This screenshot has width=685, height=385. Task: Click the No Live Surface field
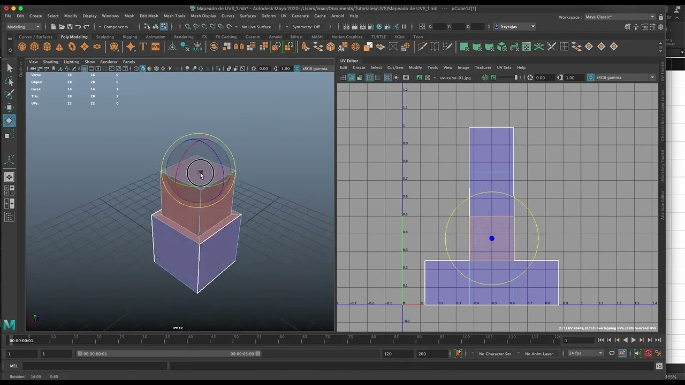(256, 27)
